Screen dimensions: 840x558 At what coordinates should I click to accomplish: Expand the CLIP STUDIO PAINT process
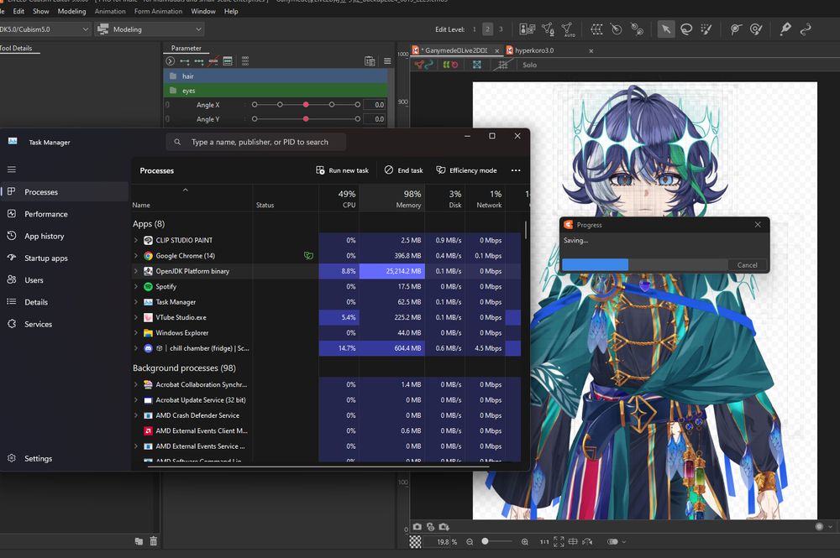click(136, 240)
